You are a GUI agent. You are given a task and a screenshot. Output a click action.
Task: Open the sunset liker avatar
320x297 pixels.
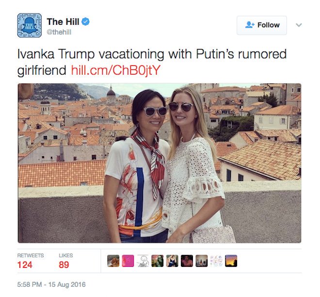[x=231, y=261]
